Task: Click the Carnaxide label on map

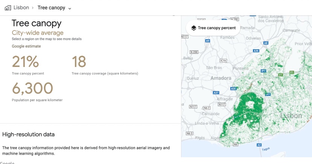Action: click(x=211, y=114)
